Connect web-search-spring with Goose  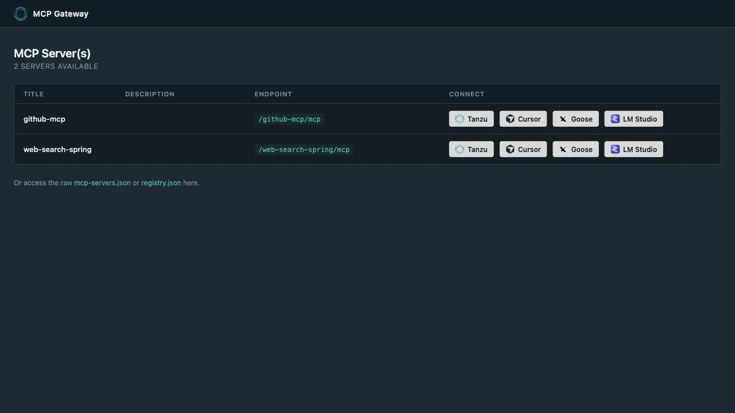tap(576, 149)
